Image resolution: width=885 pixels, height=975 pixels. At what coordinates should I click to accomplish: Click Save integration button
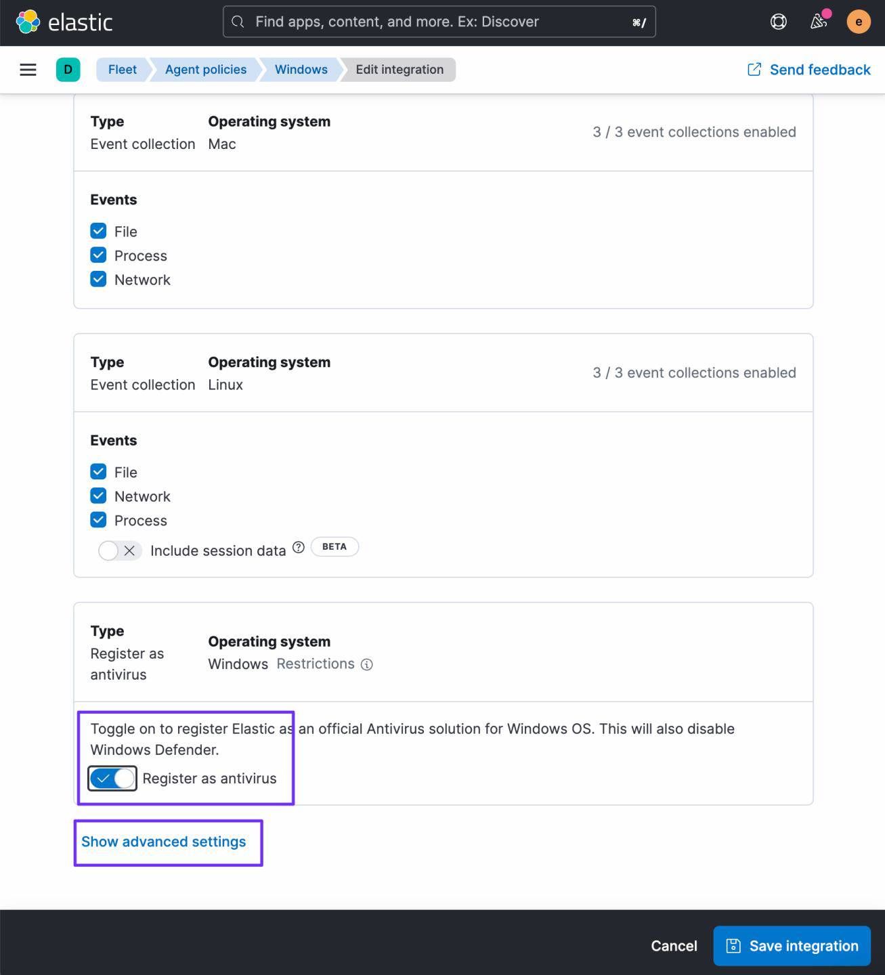[792, 946]
